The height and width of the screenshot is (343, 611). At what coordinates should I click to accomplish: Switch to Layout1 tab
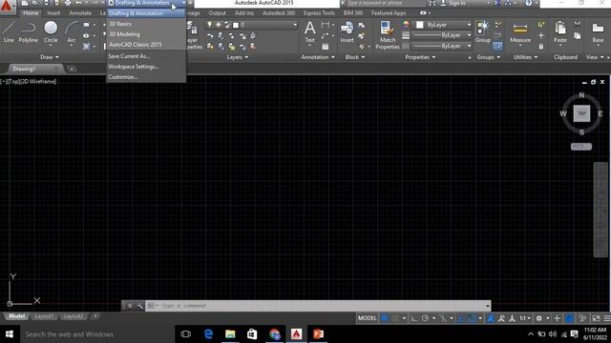click(44, 316)
